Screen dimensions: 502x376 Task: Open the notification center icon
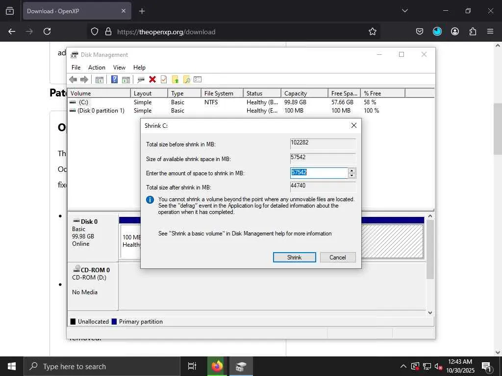click(487, 366)
